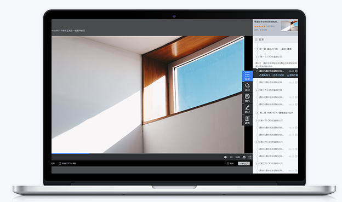Enter fullscreen video mode
This screenshot has width=342, height=202.
pyautogui.click(x=250, y=157)
